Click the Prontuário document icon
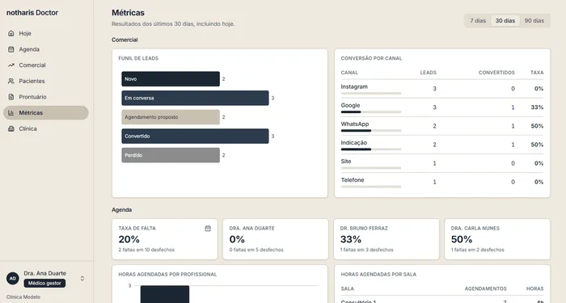 (11, 97)
